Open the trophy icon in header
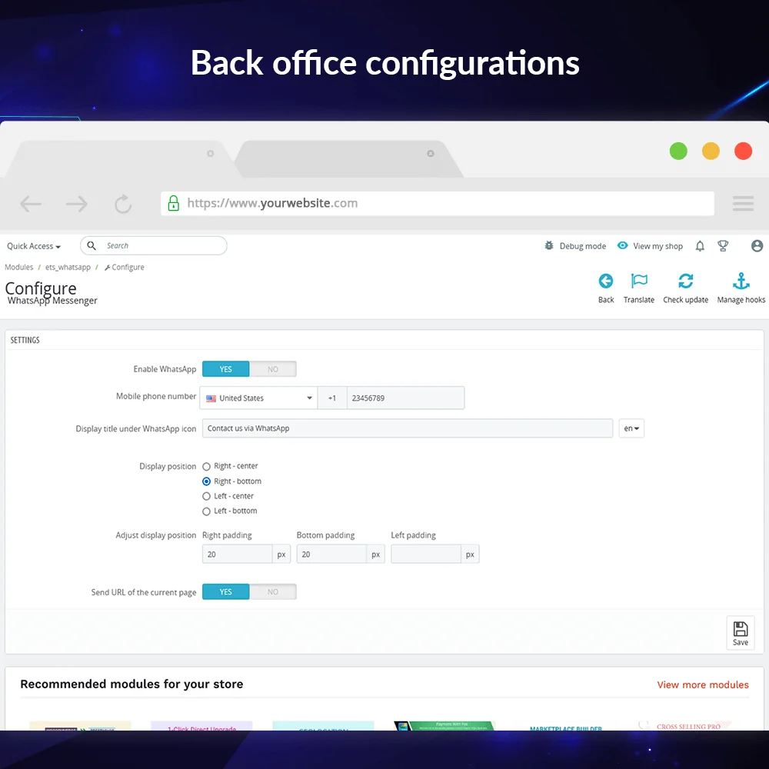Image resolution: width=769 pixels, height=769 pixels. [x=723, y=246]
